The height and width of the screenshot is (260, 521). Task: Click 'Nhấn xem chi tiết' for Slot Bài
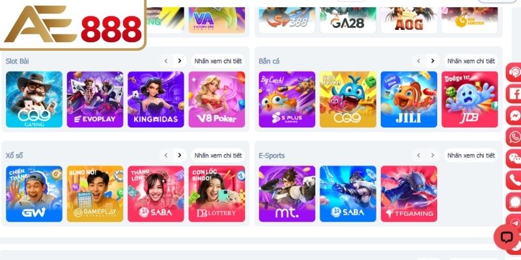(218, 61)
